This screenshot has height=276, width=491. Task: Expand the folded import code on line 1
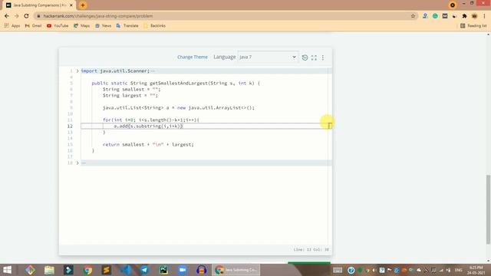pos(77,71)
